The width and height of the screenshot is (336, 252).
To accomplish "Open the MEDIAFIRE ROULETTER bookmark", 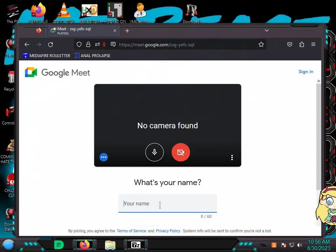I will point(47,55).
